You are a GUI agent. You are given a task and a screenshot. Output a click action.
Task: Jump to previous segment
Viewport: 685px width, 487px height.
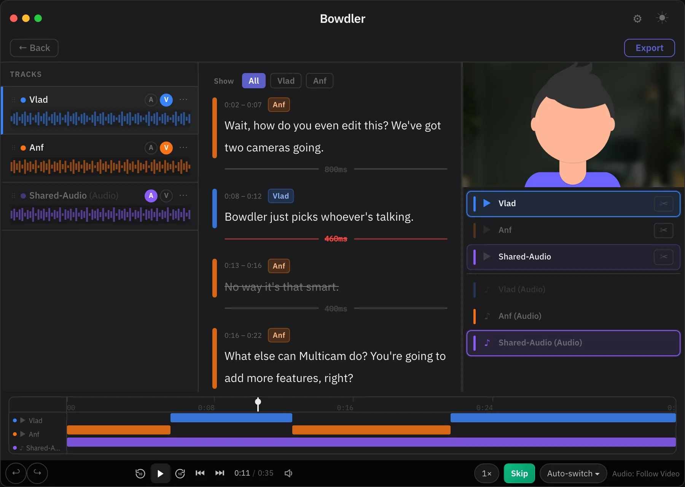(200, 473)
